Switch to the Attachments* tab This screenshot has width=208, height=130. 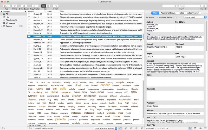(193, 13)
